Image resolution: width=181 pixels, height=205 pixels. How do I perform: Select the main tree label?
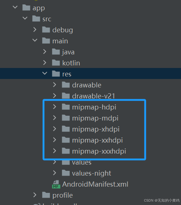tap(60, 41)
